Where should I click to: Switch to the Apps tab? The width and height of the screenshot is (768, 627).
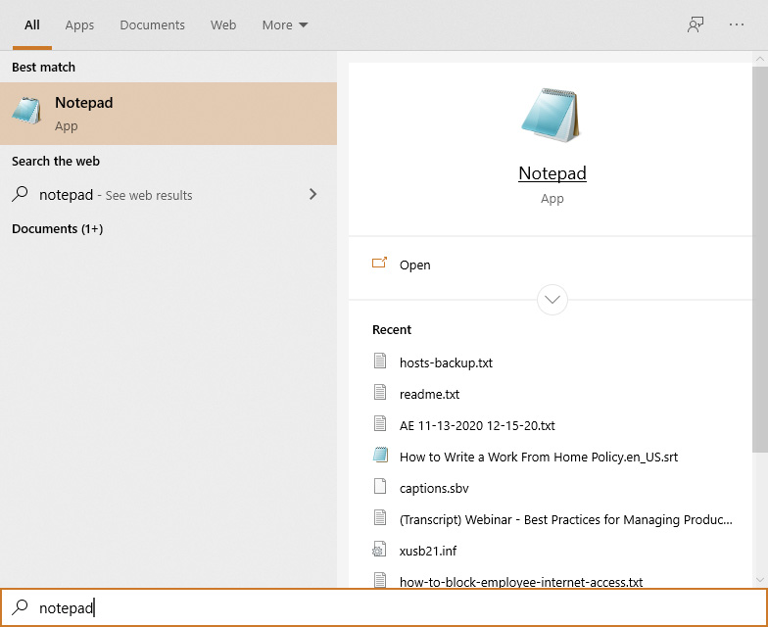(x=79, y=25)
